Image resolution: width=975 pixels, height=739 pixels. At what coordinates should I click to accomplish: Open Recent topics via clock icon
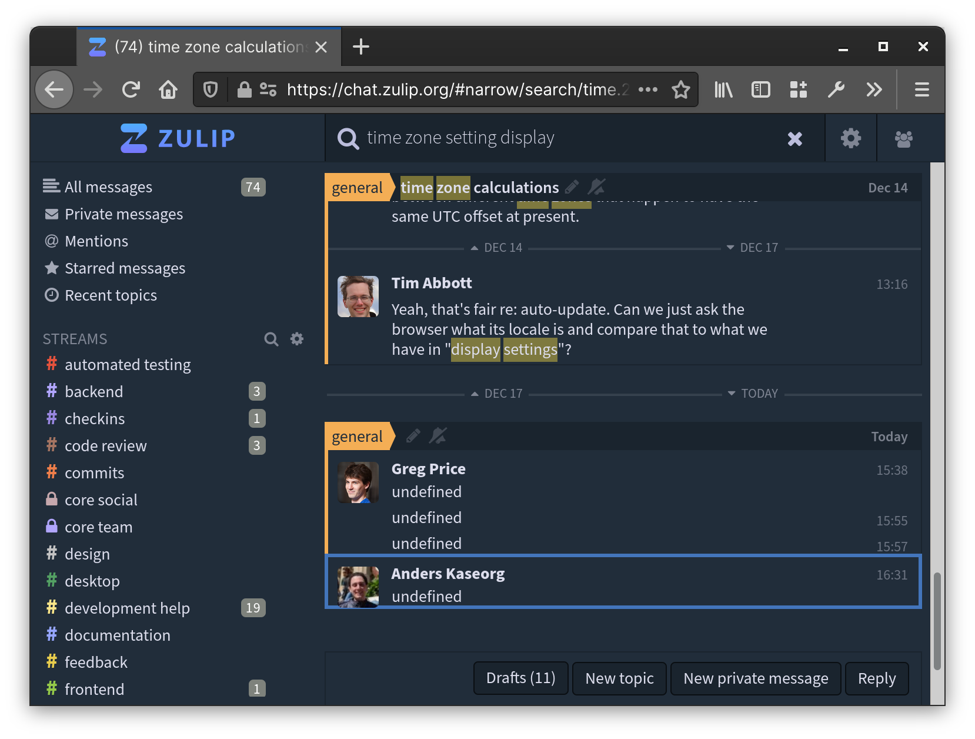(x=51, y=295)
